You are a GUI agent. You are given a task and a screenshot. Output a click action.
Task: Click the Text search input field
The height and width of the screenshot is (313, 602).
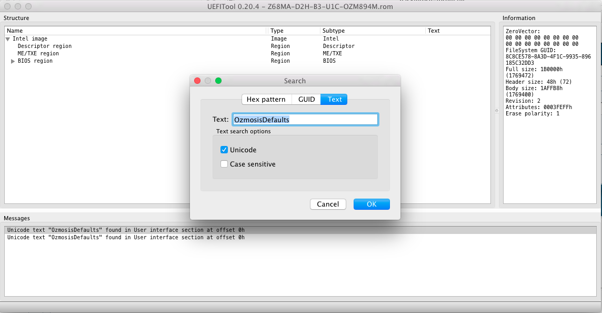point(305,120)
